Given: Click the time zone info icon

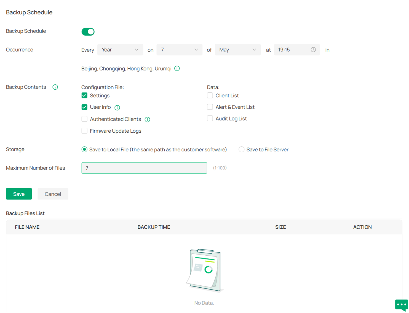Looking at the screenshot, I should point(177,68).
